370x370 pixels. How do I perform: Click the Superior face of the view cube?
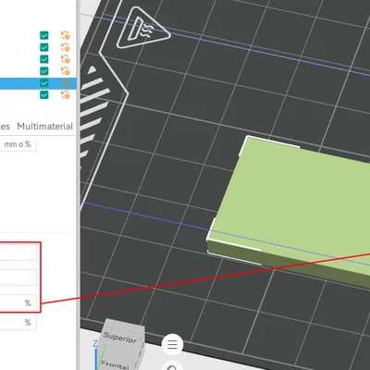120,337
